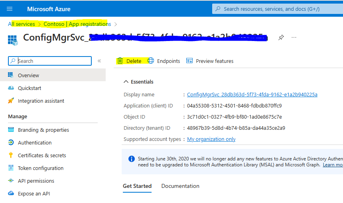
Task: Open the ellipsis more options menu
Action: pos(294,37)
